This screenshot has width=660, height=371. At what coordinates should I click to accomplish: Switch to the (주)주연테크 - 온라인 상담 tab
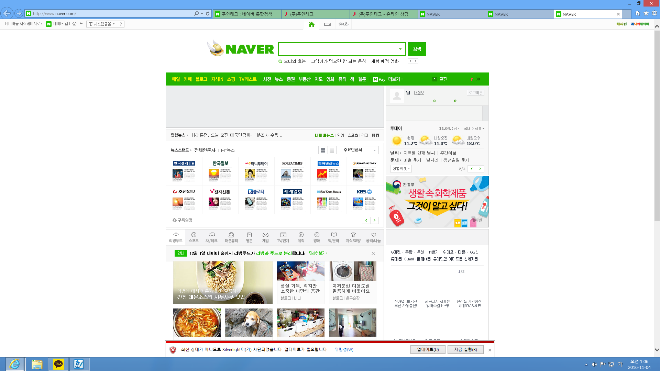coord(384,14)
